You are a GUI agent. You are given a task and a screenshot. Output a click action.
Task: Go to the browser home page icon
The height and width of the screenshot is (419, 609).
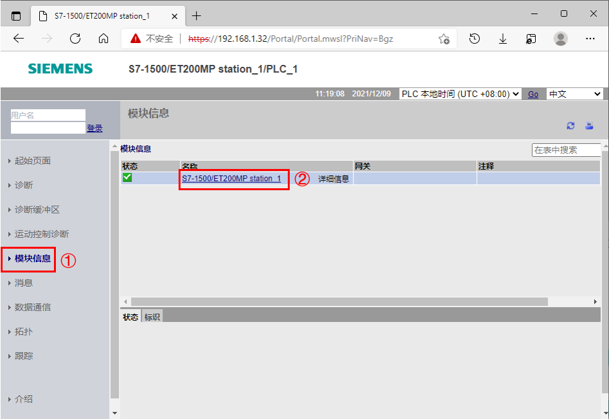click(103, 39)
